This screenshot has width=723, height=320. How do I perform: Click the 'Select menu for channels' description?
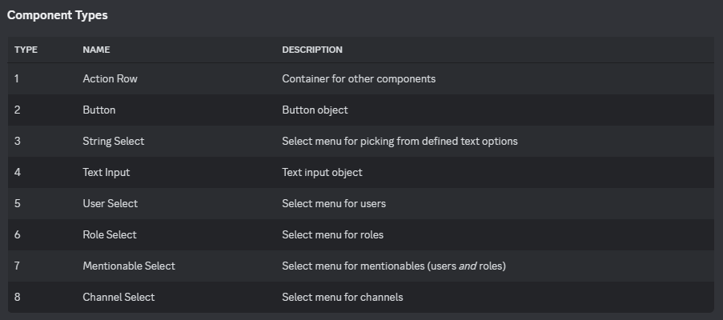pos(343,297)
